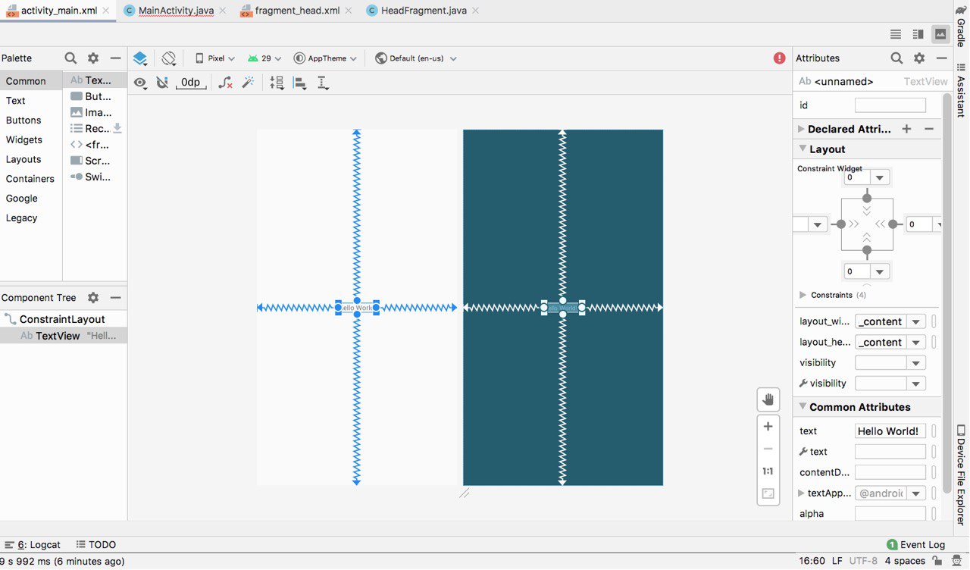Add declared attribute plus button
Viewport: 970px width, 570px height.
[906, 129]
